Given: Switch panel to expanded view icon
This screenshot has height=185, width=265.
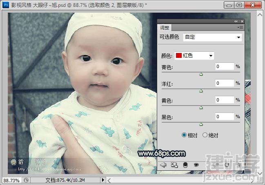Looking at the screenshot, I should [174, 165].
